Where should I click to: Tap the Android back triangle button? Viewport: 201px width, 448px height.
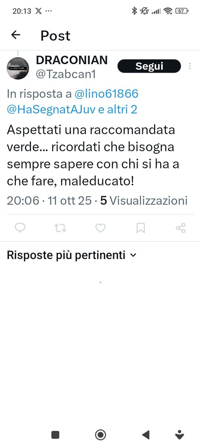point(146,435)
